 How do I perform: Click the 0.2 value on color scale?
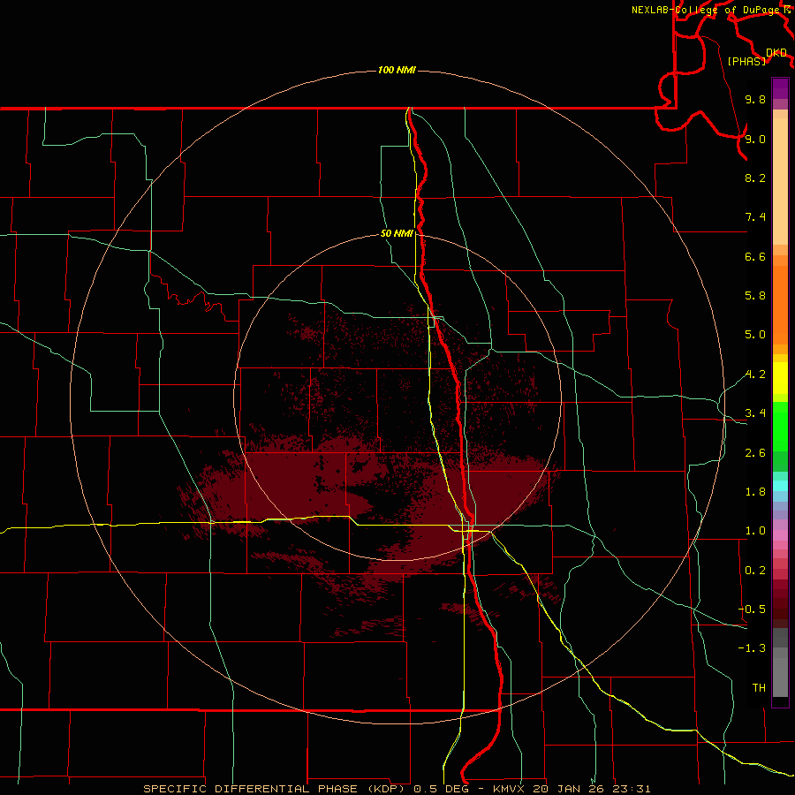[x=755, y=571]
